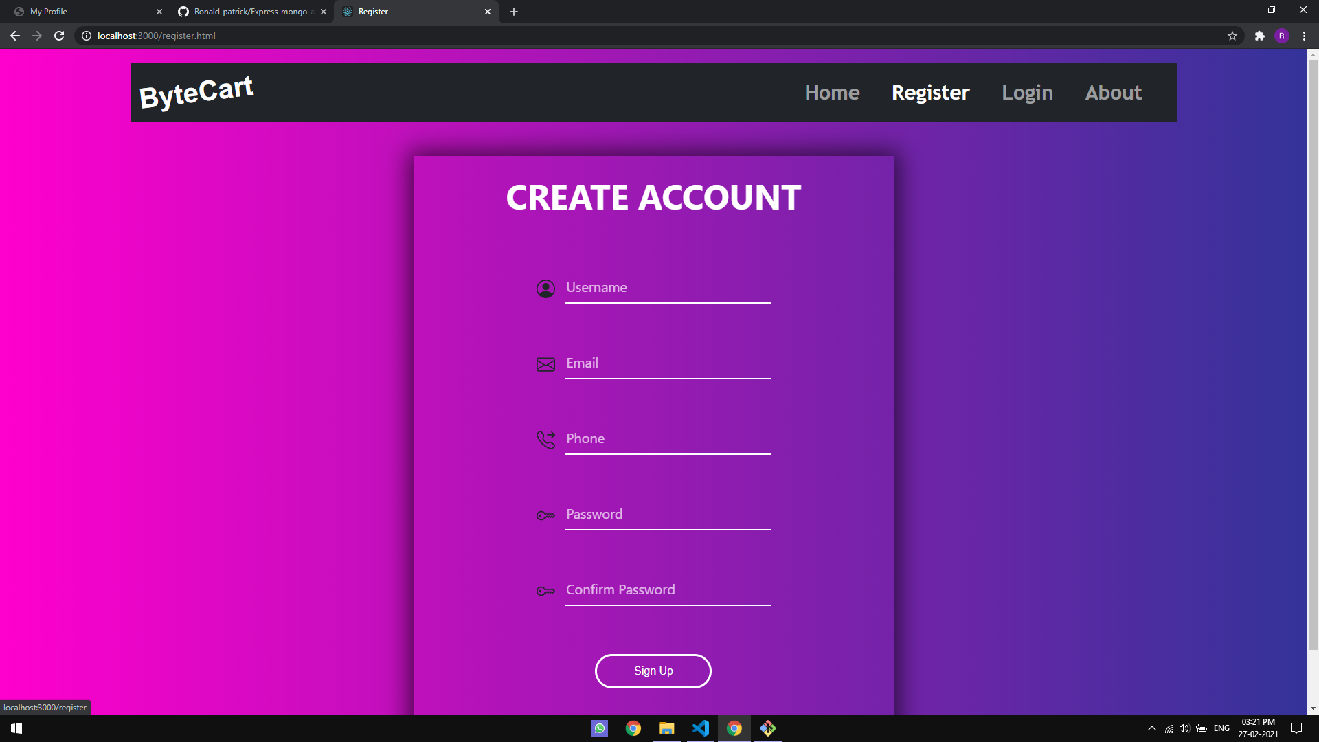
Task: Open the About nav link
Action: pos(1113,93)
